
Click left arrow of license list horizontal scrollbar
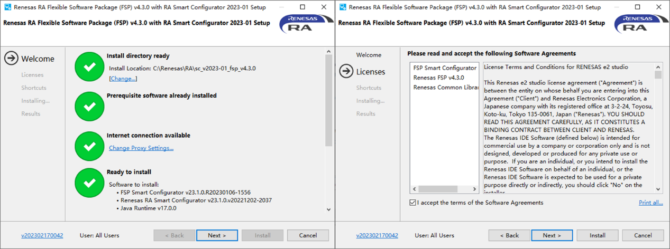[x=414, y=189]
